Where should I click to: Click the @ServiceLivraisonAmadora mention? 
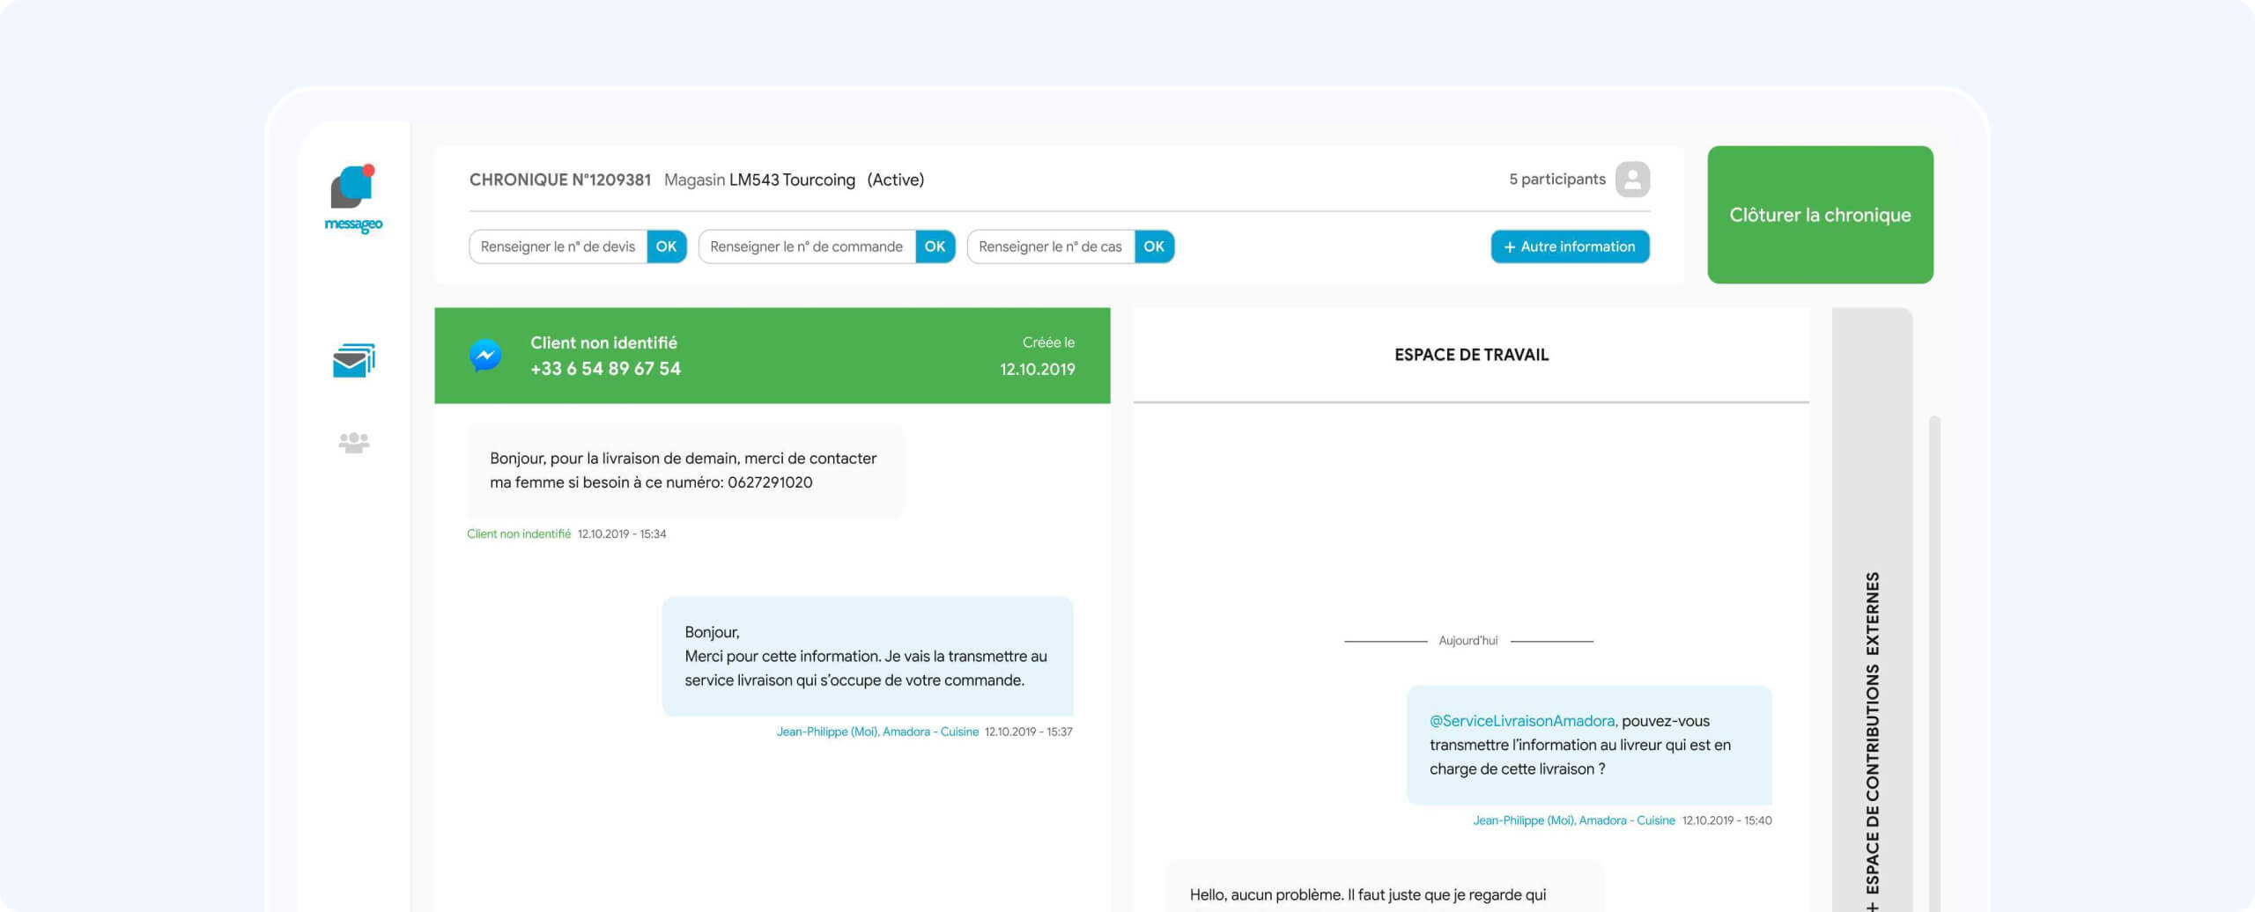pyautogui.click(x=1523, y=721)
